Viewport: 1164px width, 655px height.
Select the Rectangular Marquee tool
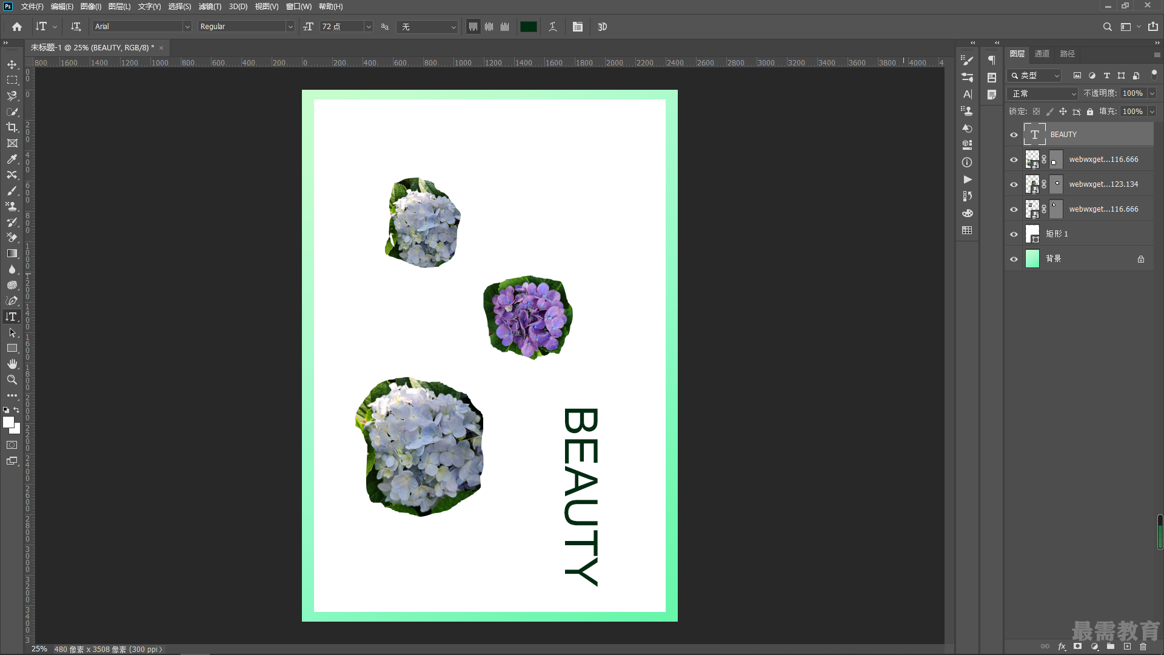click(12, 80)
